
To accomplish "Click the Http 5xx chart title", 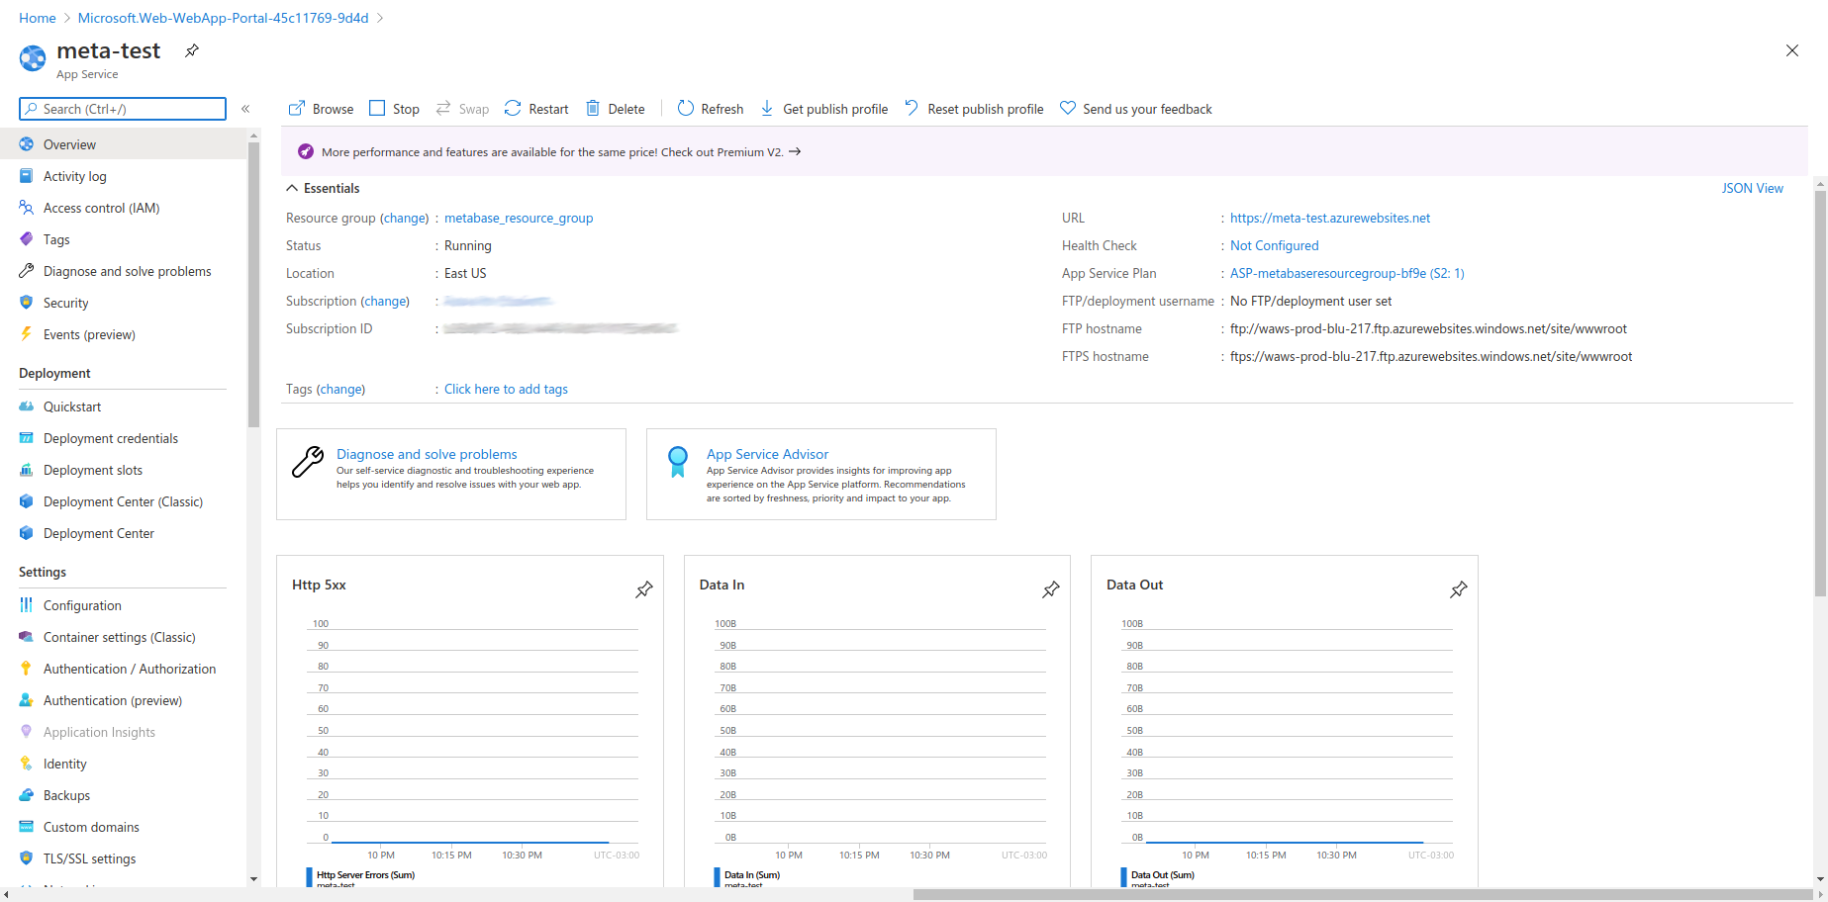I will [319, 585].
